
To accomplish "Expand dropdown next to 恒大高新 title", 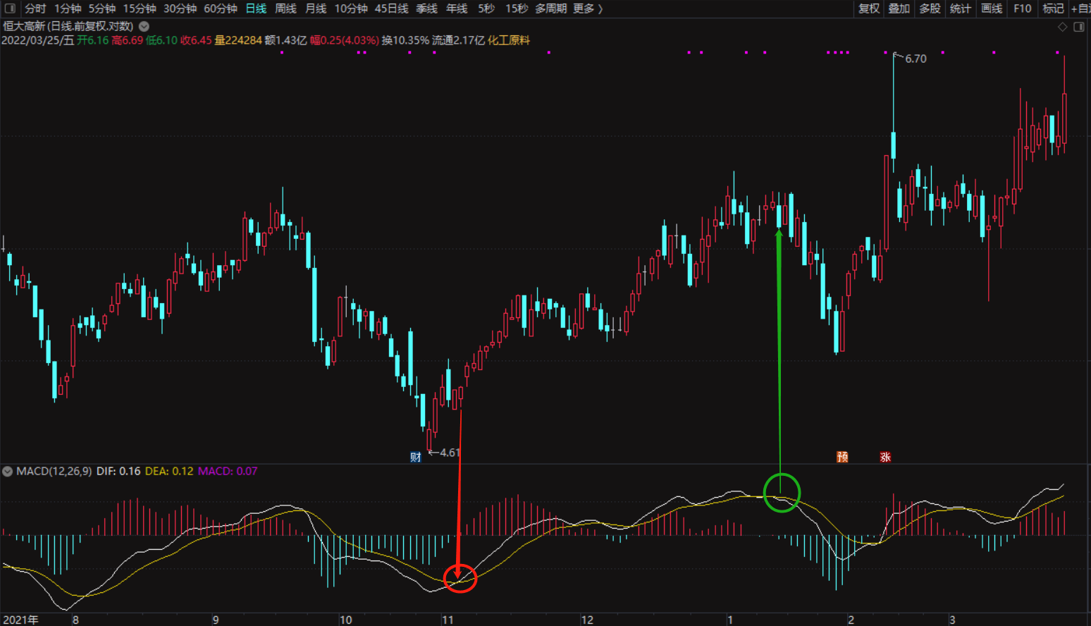I will [x=144, y=26].
